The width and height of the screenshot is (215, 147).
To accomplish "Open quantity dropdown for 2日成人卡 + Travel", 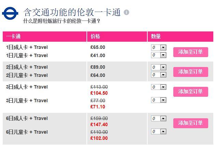I will tap(159, 67).
